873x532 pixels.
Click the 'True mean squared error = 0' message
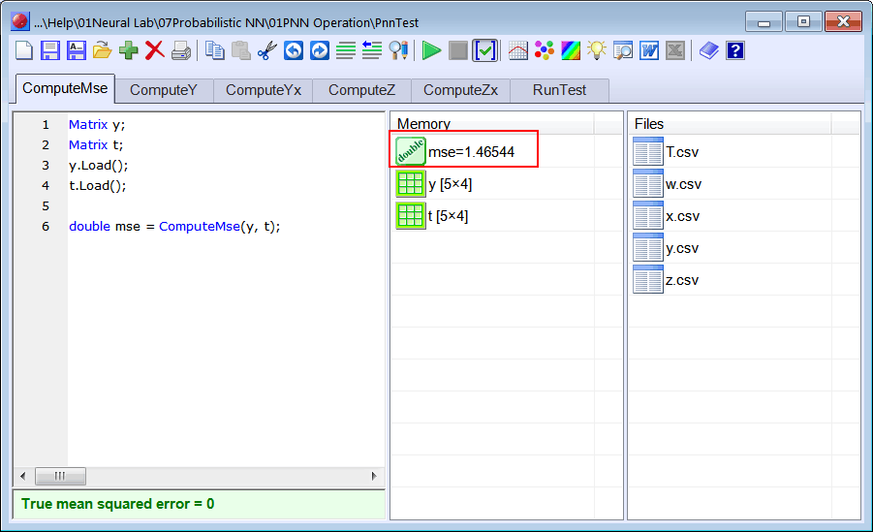118,504
